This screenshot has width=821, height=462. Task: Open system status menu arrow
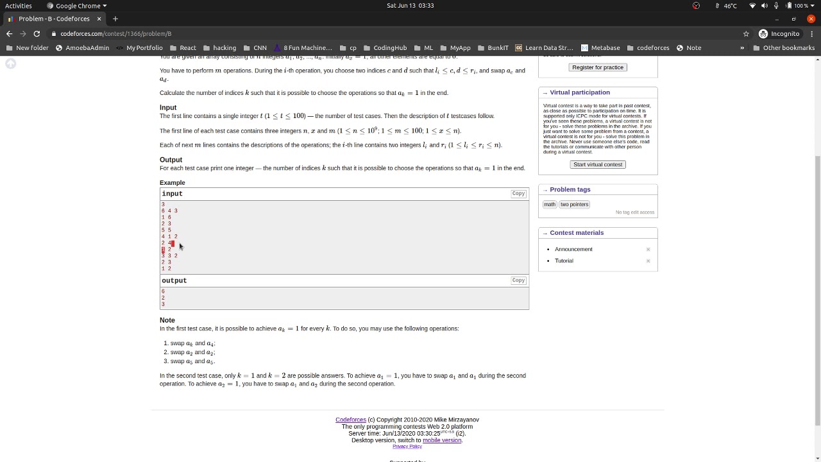pos(813,6)
